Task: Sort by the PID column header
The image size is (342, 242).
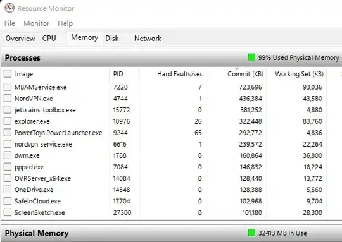Action: click(x=118, y=74)
